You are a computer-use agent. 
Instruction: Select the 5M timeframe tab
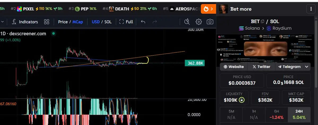(231, 114)
